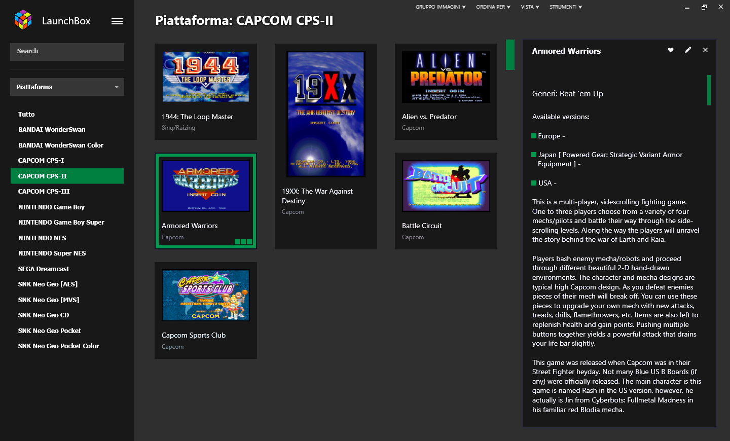Open the Gruppo Immagini dropdown menu
The height and width of the screenshot is (441, 730).
[x=441, y=7]
